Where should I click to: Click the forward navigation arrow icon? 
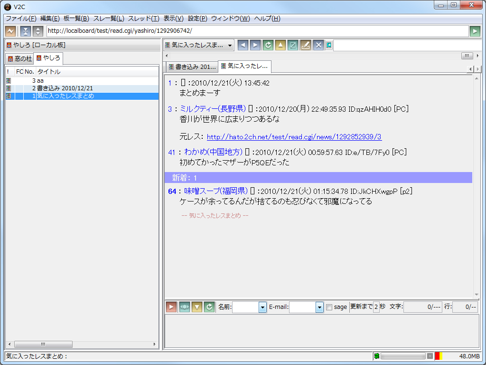[255, 45]
